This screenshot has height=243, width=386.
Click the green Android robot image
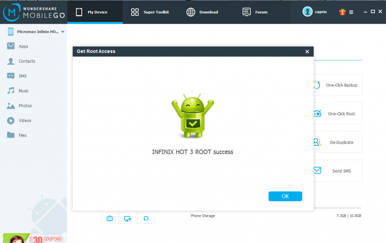click(x=193, y=115)
